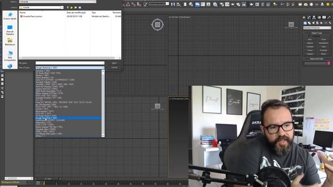Viewport: 333px width, 187px height.
Task: Click the Teapot primitive button
Action: (310, 54)
